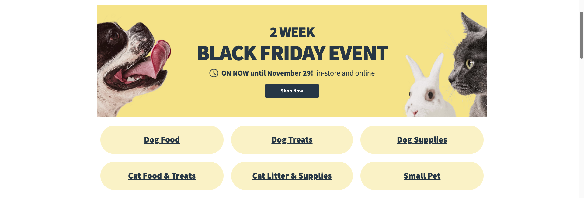The height and width of the screenshot is (198, 584).
Task: Click the page scrollbar thumb
Action: pyautogui.click(x=582, y=35)
